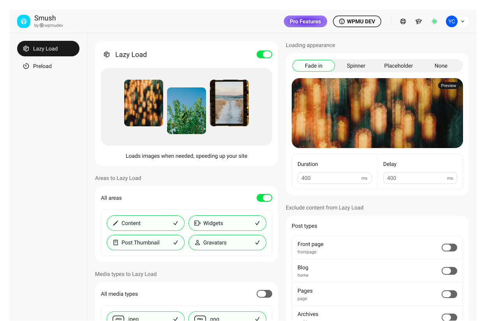This screenshot has height=321, width=486.
Task: Click the bokeh lights thumbnail
Action: pos(144,103)
